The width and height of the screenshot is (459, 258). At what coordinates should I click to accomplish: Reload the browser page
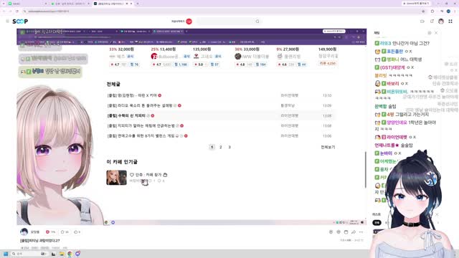[x=17, y=11]
